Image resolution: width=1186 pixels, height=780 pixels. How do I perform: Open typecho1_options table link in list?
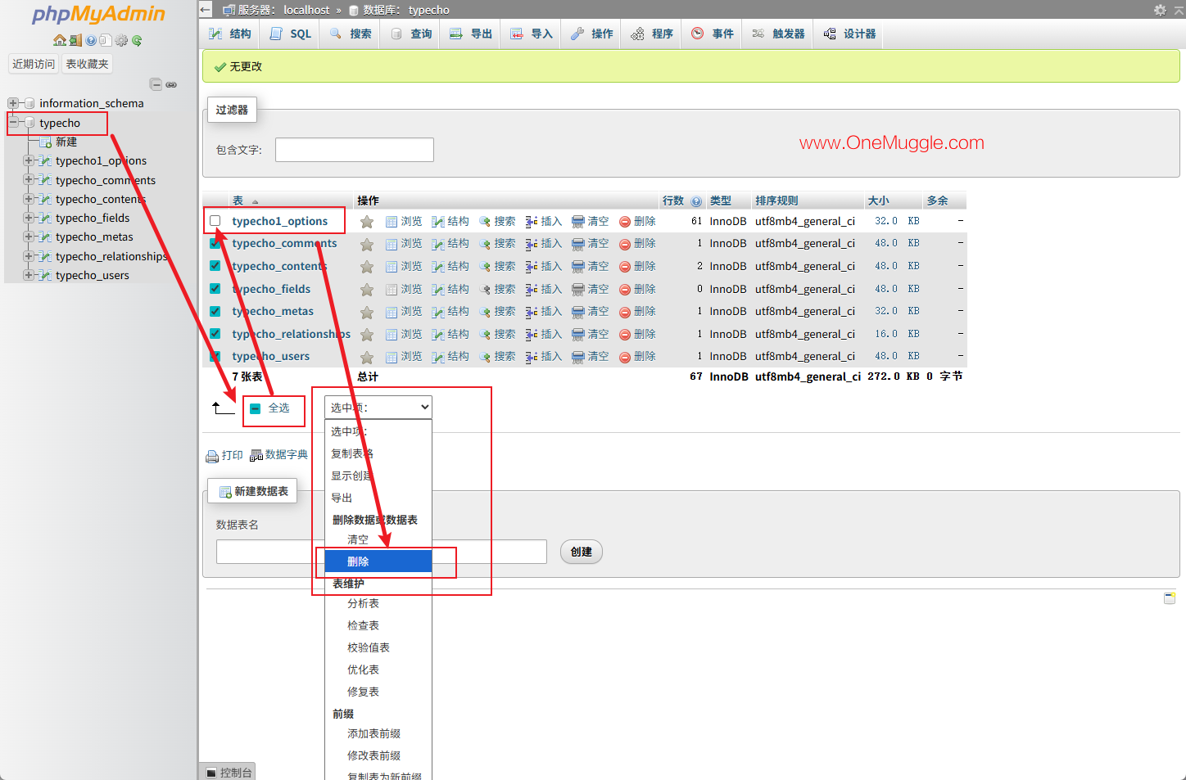(x=279, y=221)
